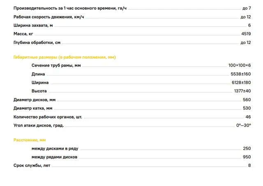Image resolution: width=263 pixels, height=186 pixels.
Task: Select the angle value 0°–30°
Action: click(244, 125)
